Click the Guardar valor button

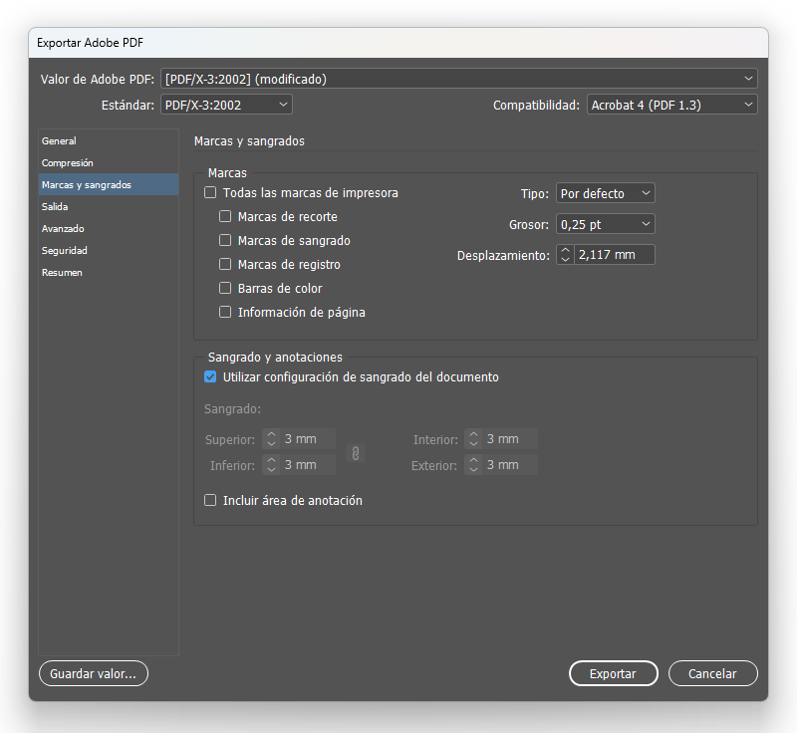pos(94,673)
